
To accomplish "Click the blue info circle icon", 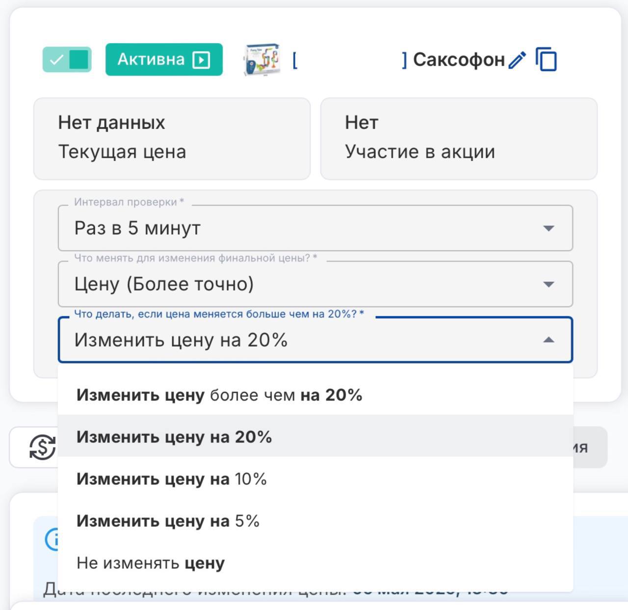I will [52, 539].
